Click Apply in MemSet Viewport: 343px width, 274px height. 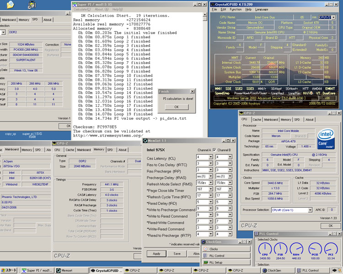click(x=156, y=253)
